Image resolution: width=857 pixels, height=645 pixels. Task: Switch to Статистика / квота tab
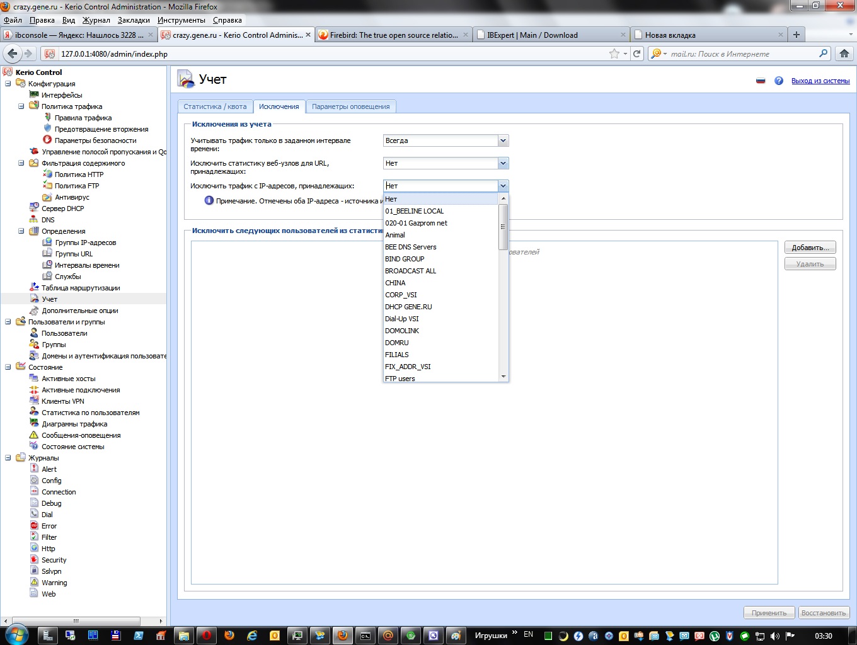click(215, 106)
